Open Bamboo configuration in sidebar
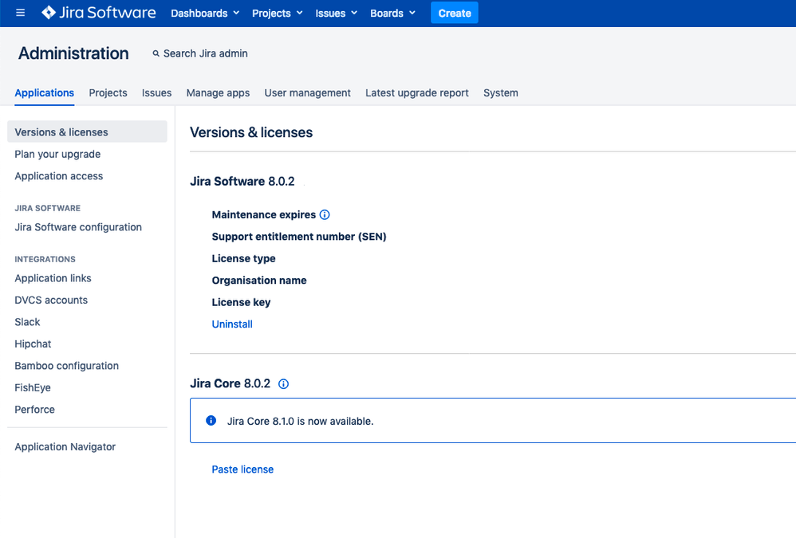 click(66, 366)
